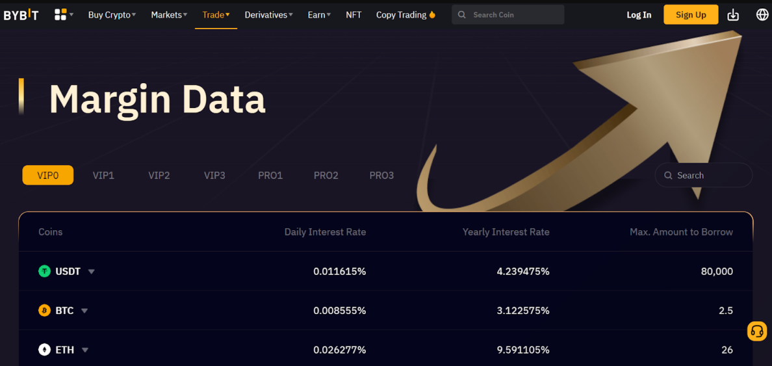
Task: Expand the USDT row details arrow
Action: coord(92,272)
